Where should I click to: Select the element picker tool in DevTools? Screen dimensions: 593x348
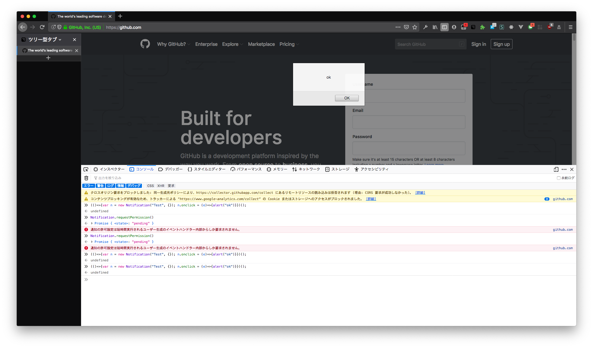tap(86, 169)
